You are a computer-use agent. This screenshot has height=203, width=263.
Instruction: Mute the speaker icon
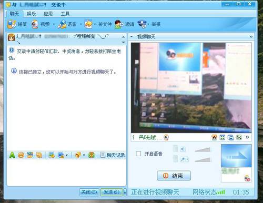click(183, 149)
